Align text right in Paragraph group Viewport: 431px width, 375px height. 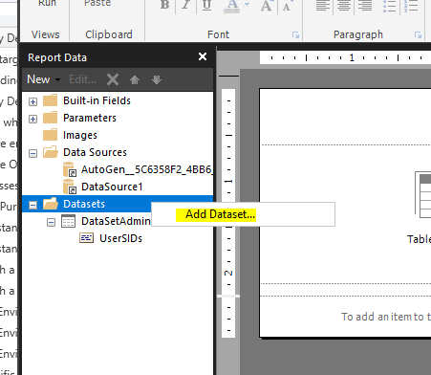tap(365, 6)
